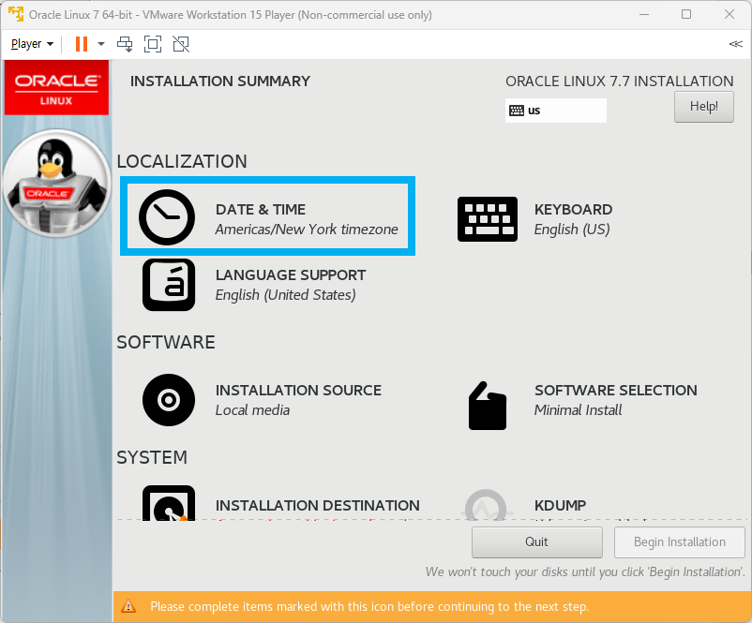Open the Player menu
The height and width of the screenshot is (623, 752).
pos(32,44)
